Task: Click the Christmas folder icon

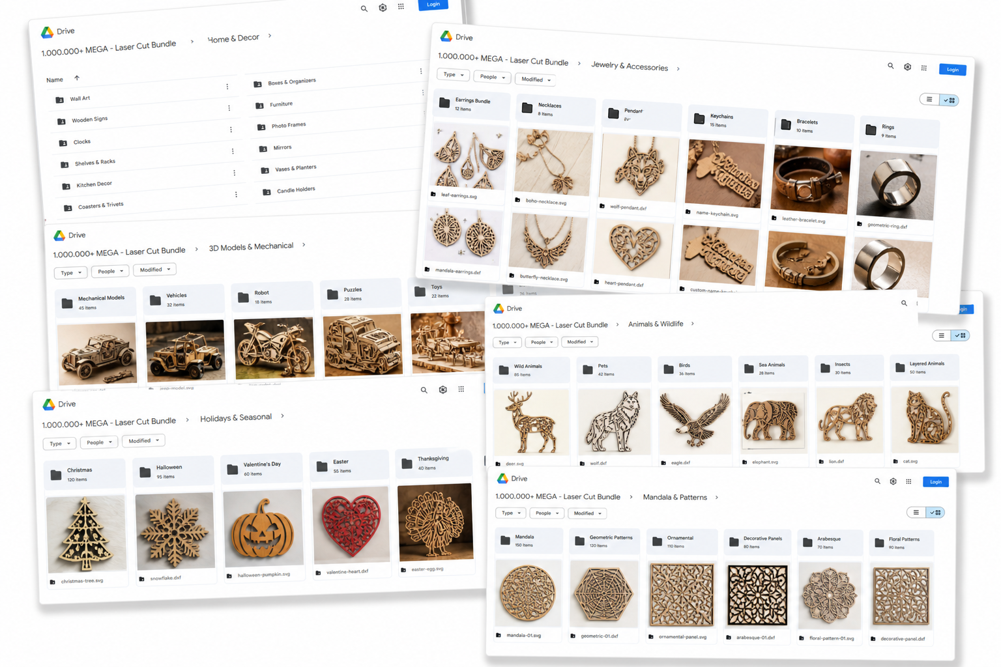Action: click(x=56, y=475)
